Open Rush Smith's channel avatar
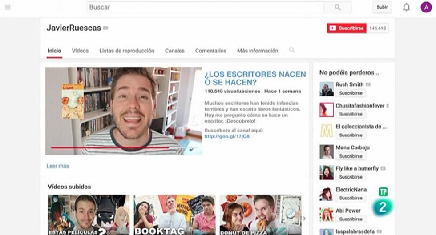The height and width of the screenshot is (235, 436). 326,89
